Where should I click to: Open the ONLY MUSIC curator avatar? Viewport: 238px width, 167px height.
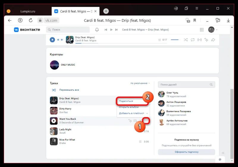tap(54, 65)
